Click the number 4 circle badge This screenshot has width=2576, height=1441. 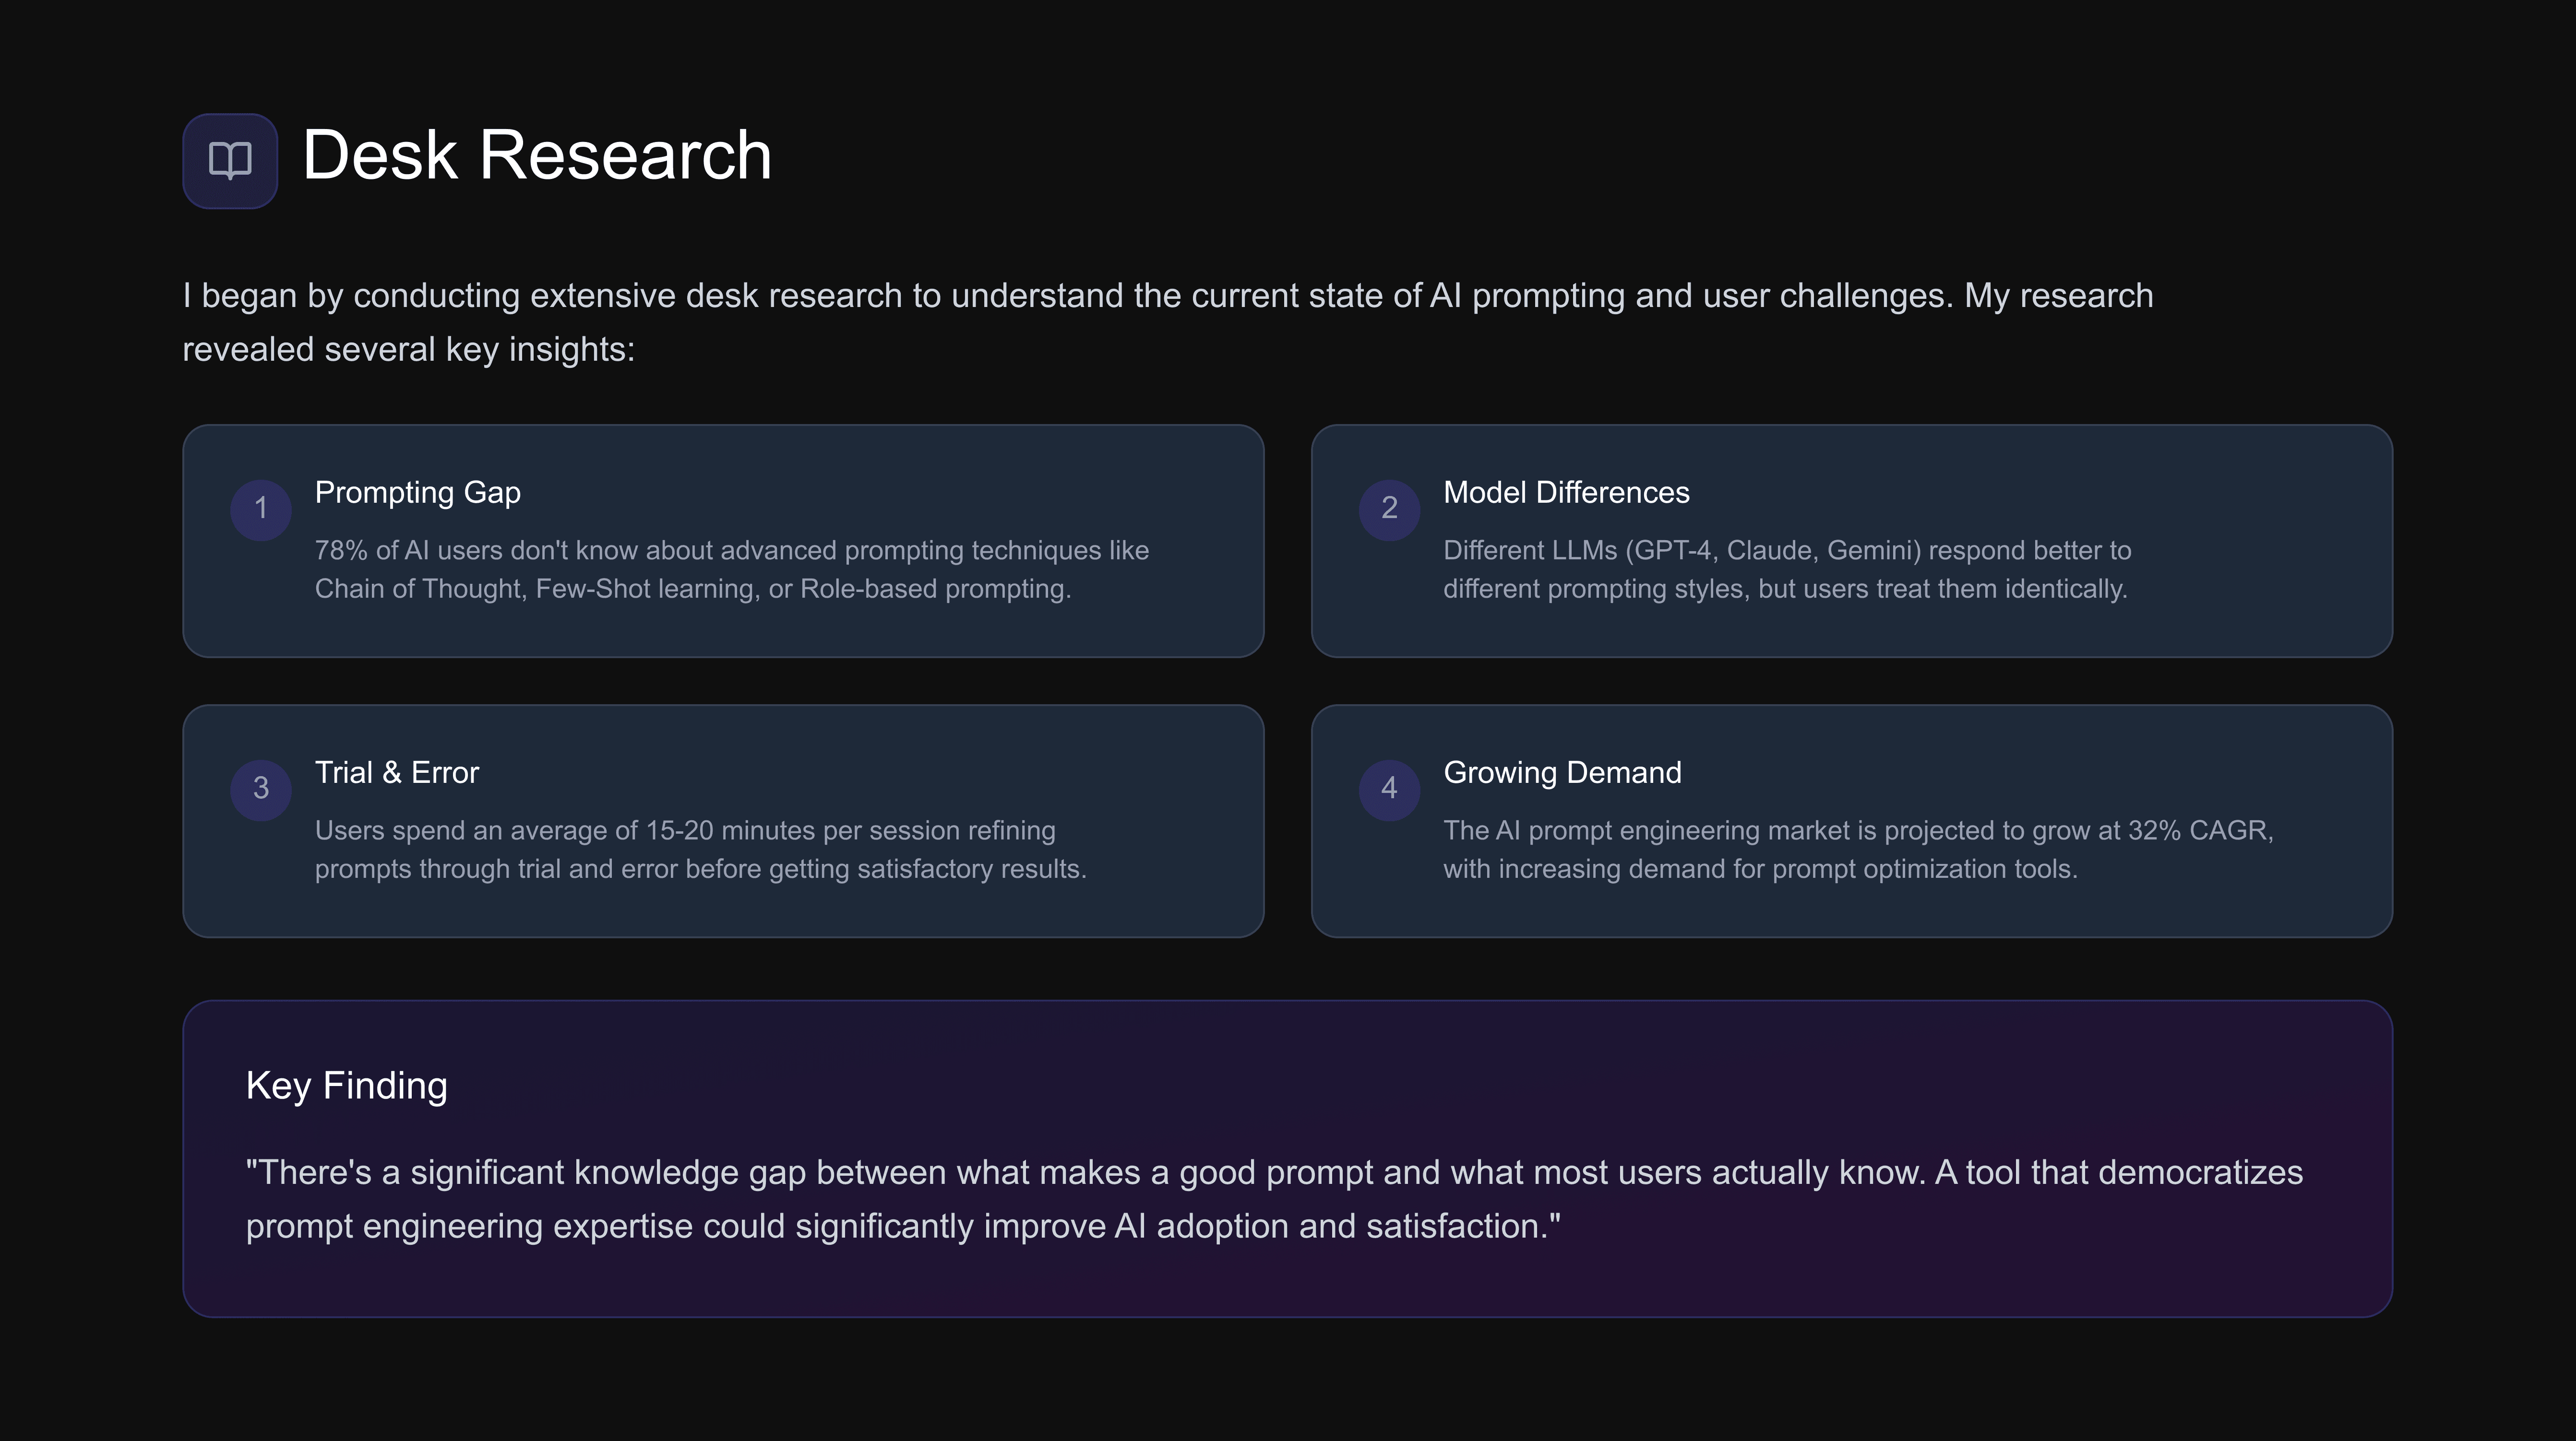(1389, 789)
